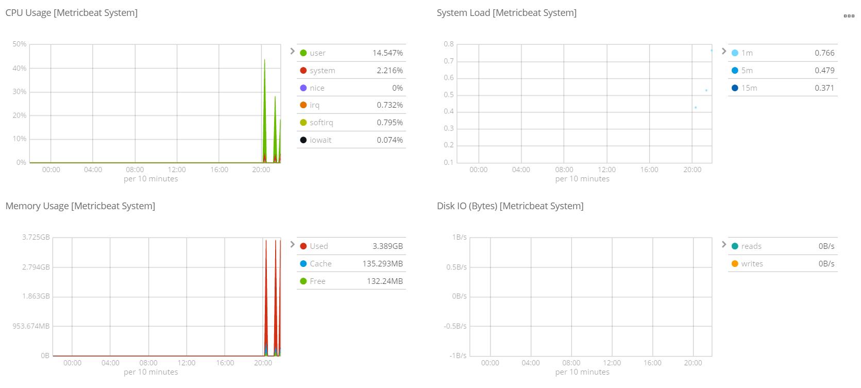Click the 0.766 load value
861x388 pixels.
824,53
